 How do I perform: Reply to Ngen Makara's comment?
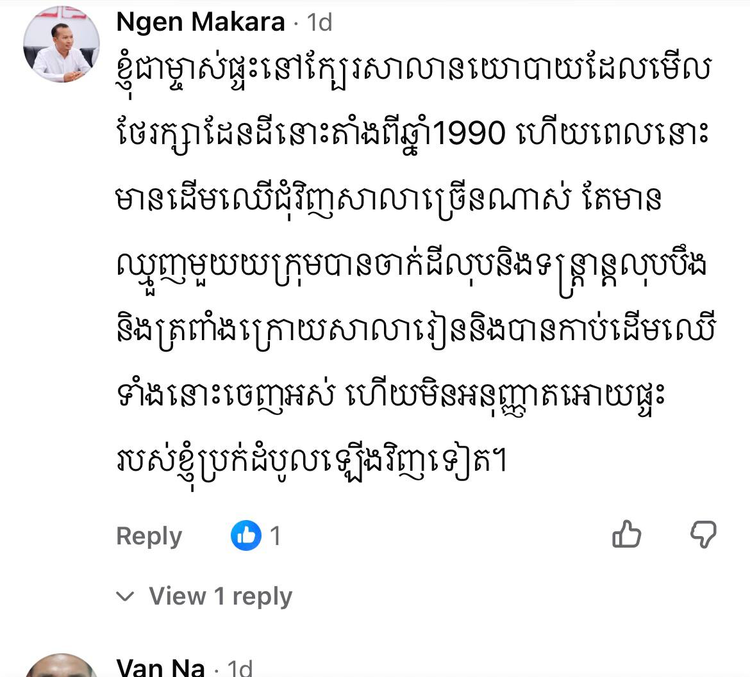point(149,536)
